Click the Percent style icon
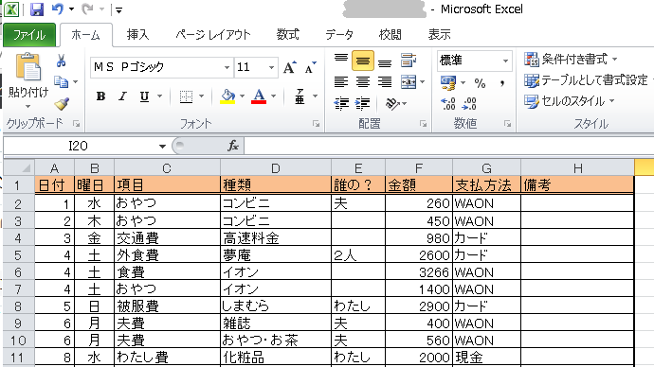This screenshot has height=367, width=654. 480,83
